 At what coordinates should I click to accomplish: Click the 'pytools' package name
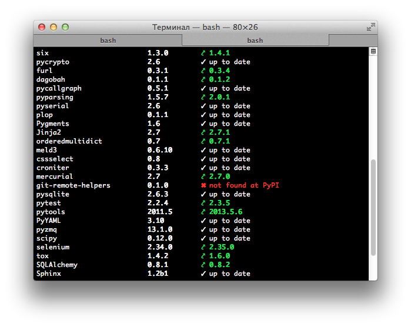51,212
